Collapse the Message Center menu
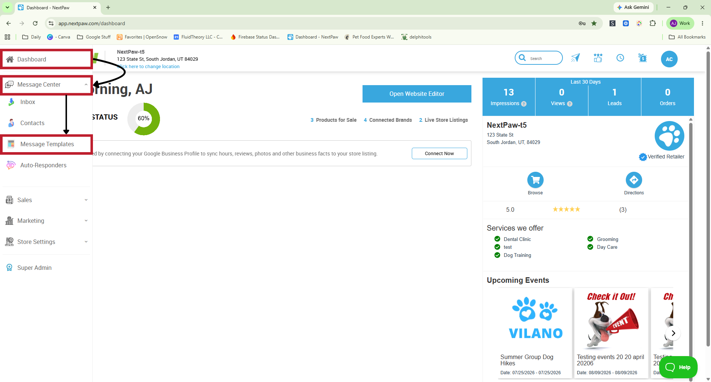 [x=86, y=84]
